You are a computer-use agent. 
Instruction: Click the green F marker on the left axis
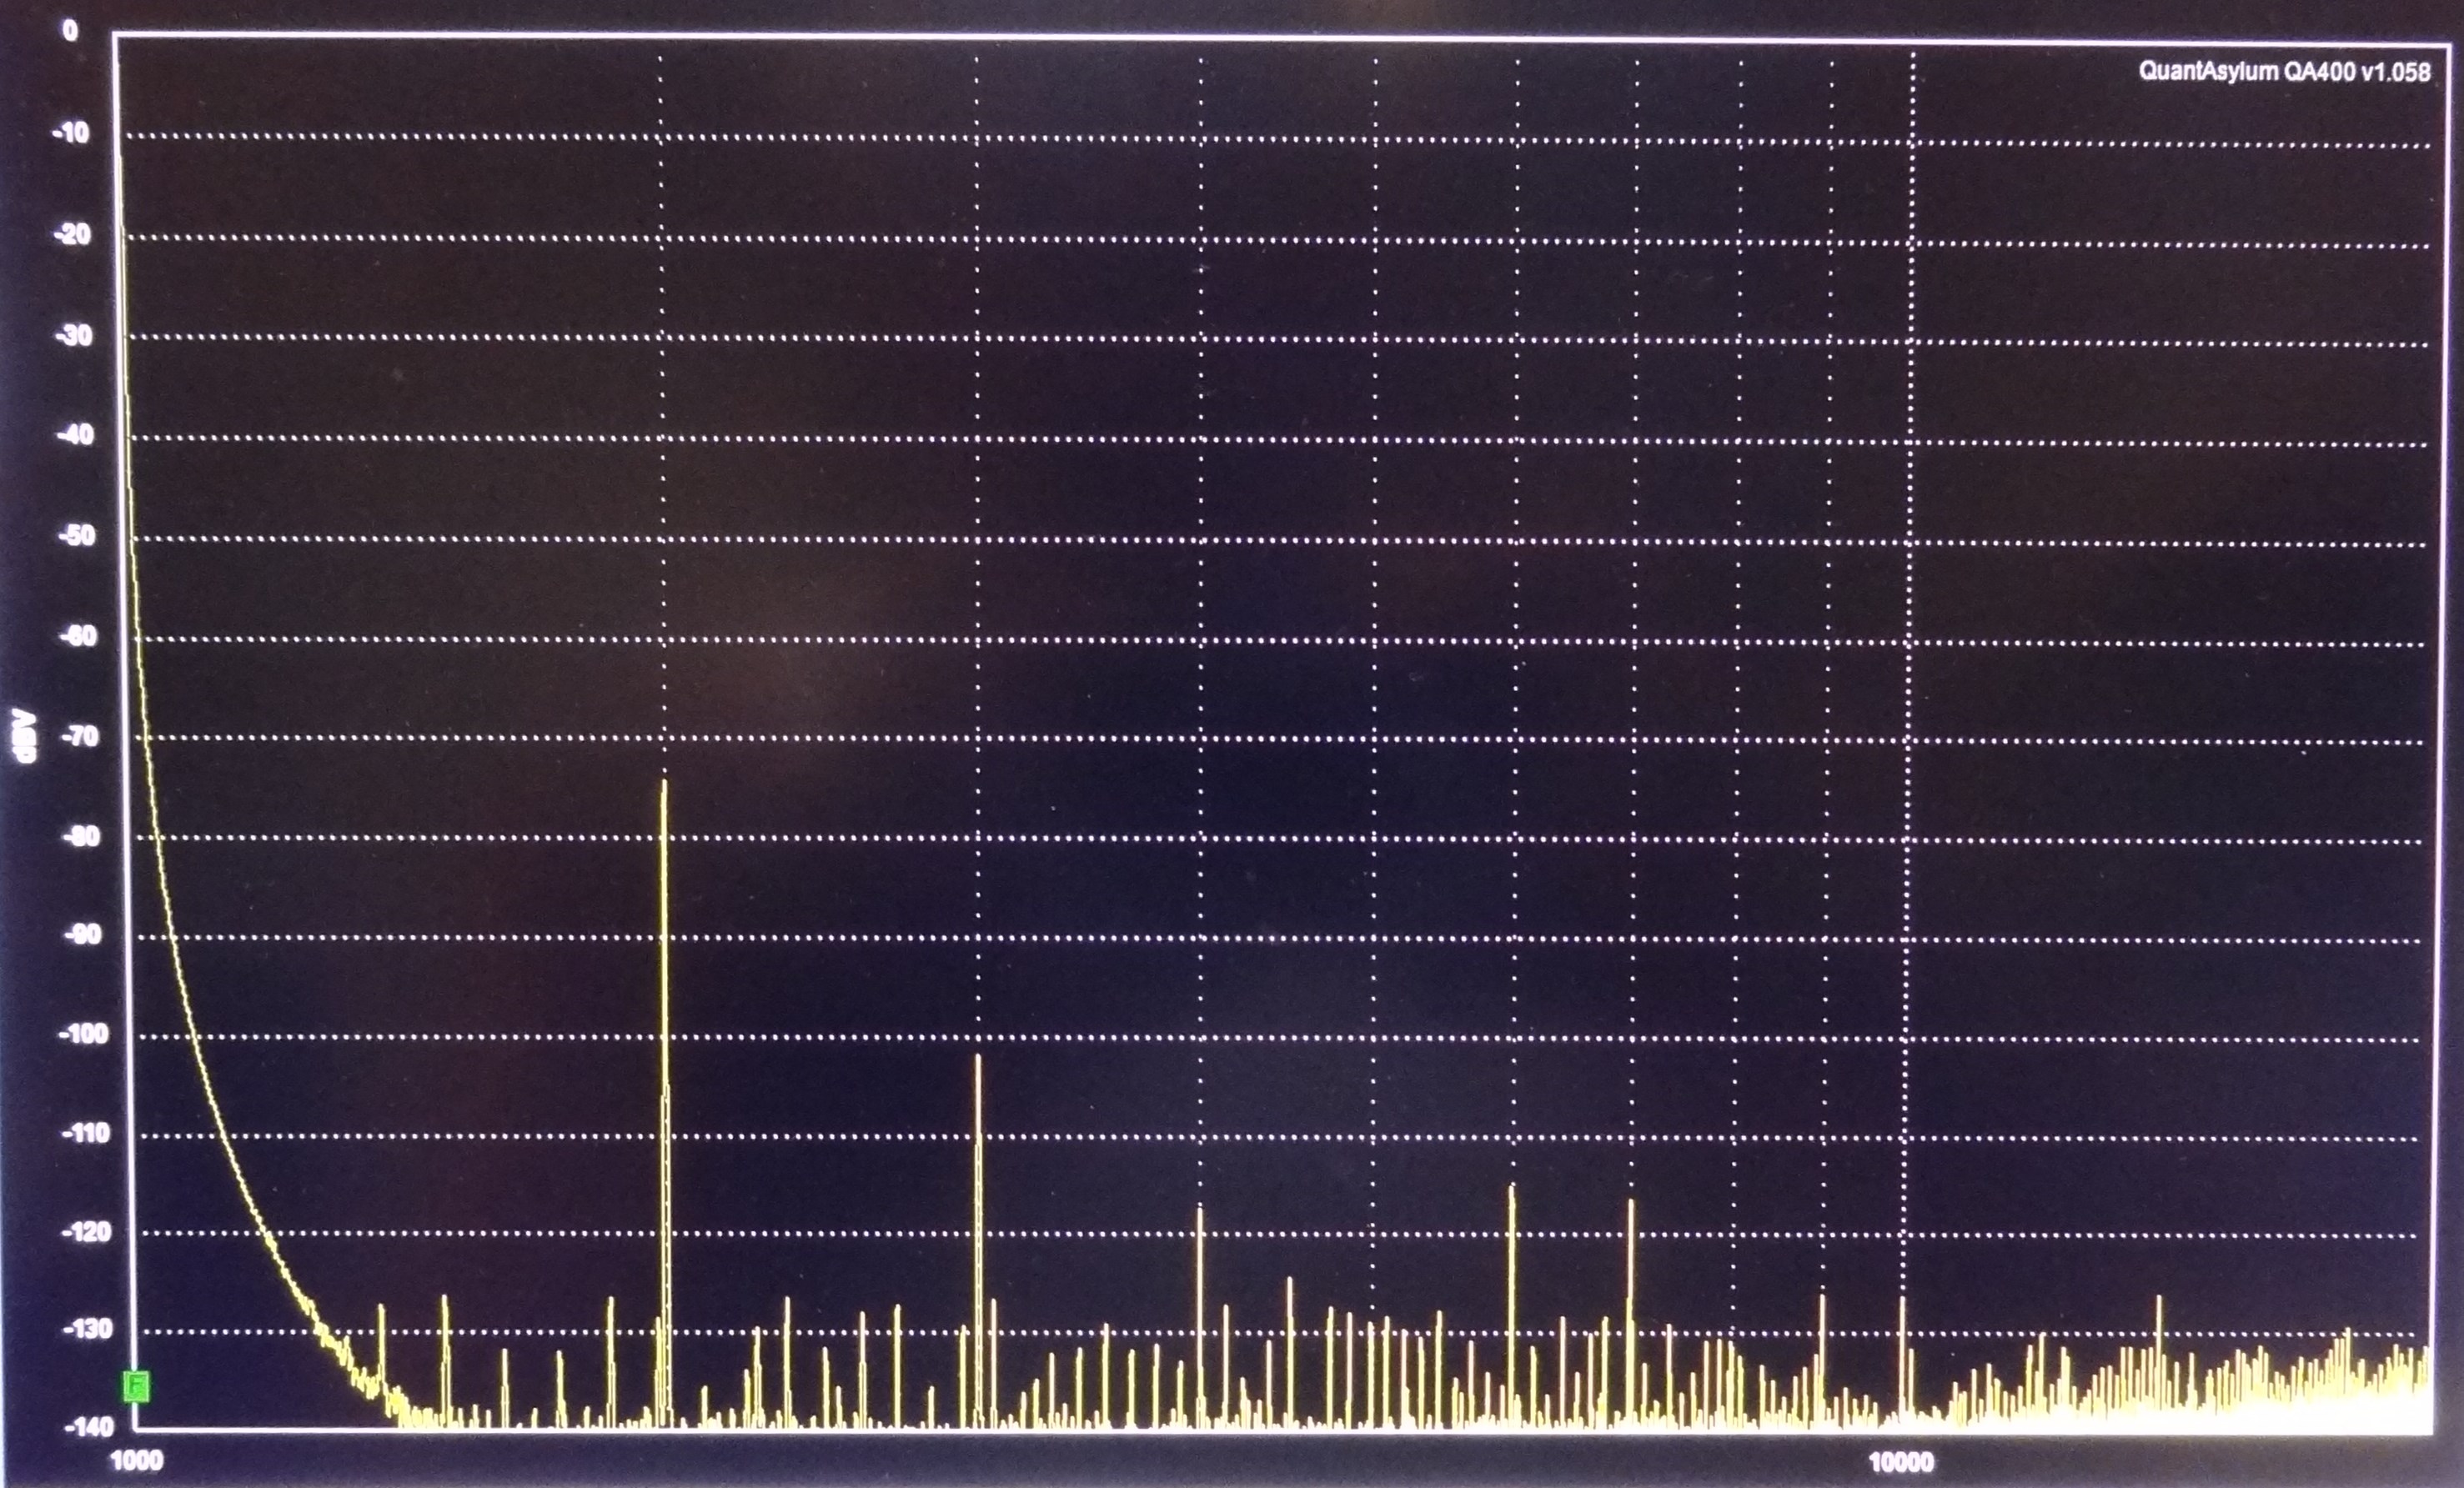[x=136, y=1386]
